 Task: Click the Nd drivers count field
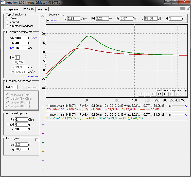coord(14,87)
